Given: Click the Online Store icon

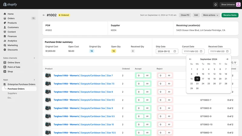Looking at the screenshot, I should tap(5, 63).
